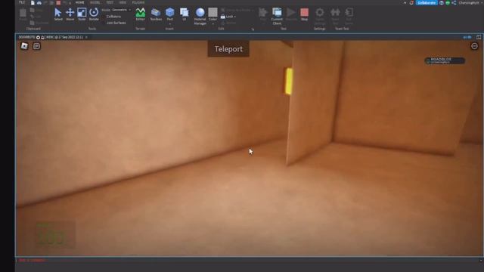Toggle the Join Surfaces option
Viewport: 484px width, 272px height.
pos(116,23)
